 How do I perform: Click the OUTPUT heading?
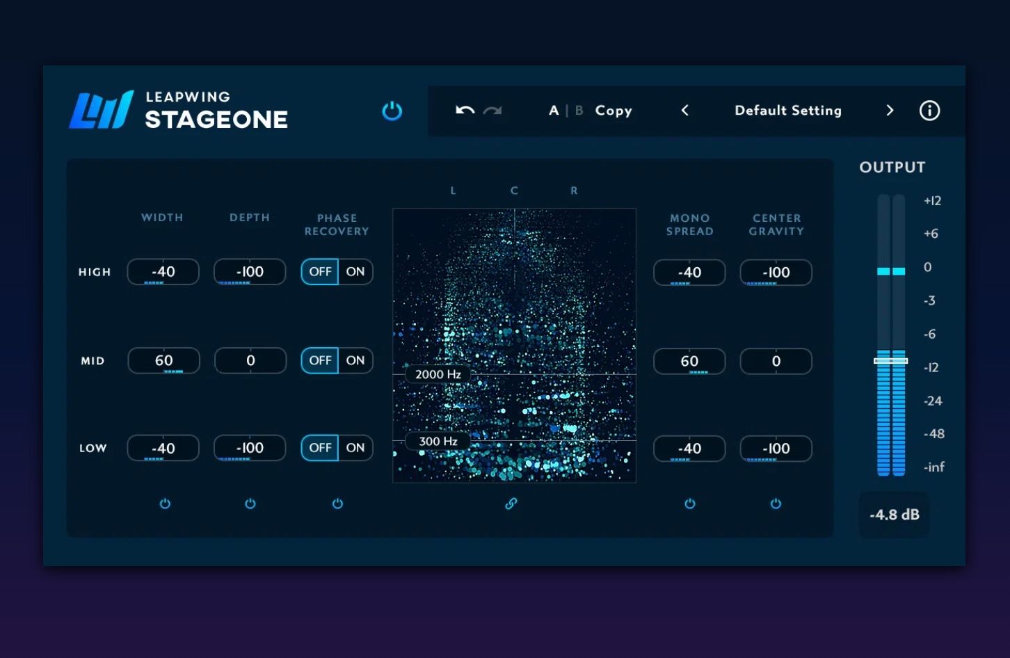click(x=892, y=168)
